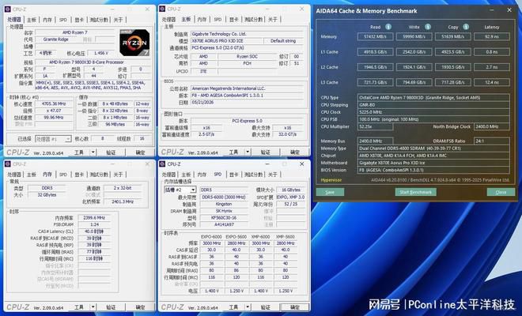Click the L1 Cache Write 2542.0 GB/s value
This screenshot has width=522, height=316.
414,52
